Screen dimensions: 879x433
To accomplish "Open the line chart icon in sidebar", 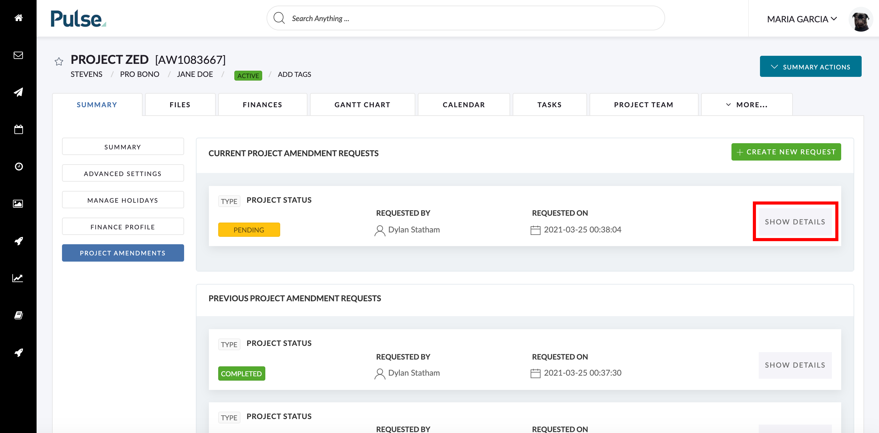I will 18,278.
